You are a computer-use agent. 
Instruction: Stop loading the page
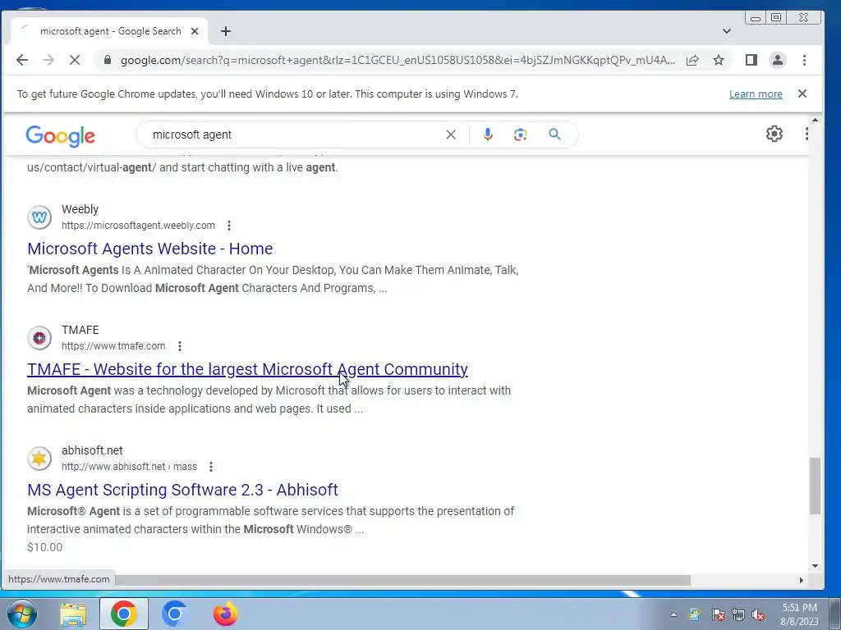[75, 60]
